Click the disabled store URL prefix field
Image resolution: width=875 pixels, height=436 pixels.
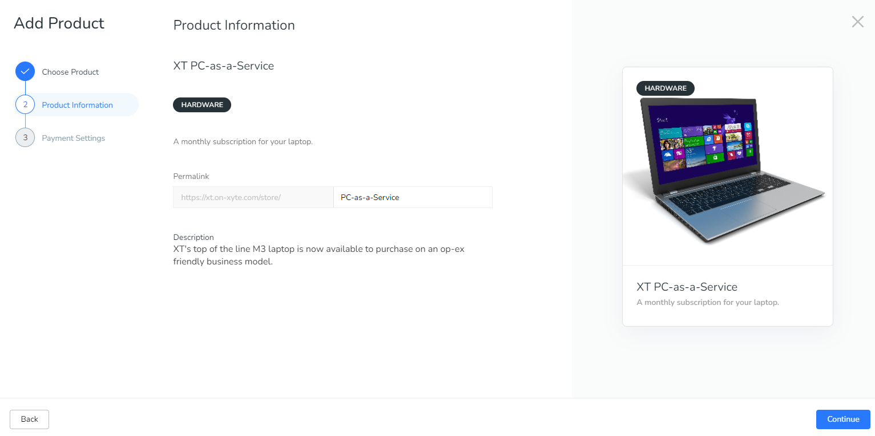[253, 197]
